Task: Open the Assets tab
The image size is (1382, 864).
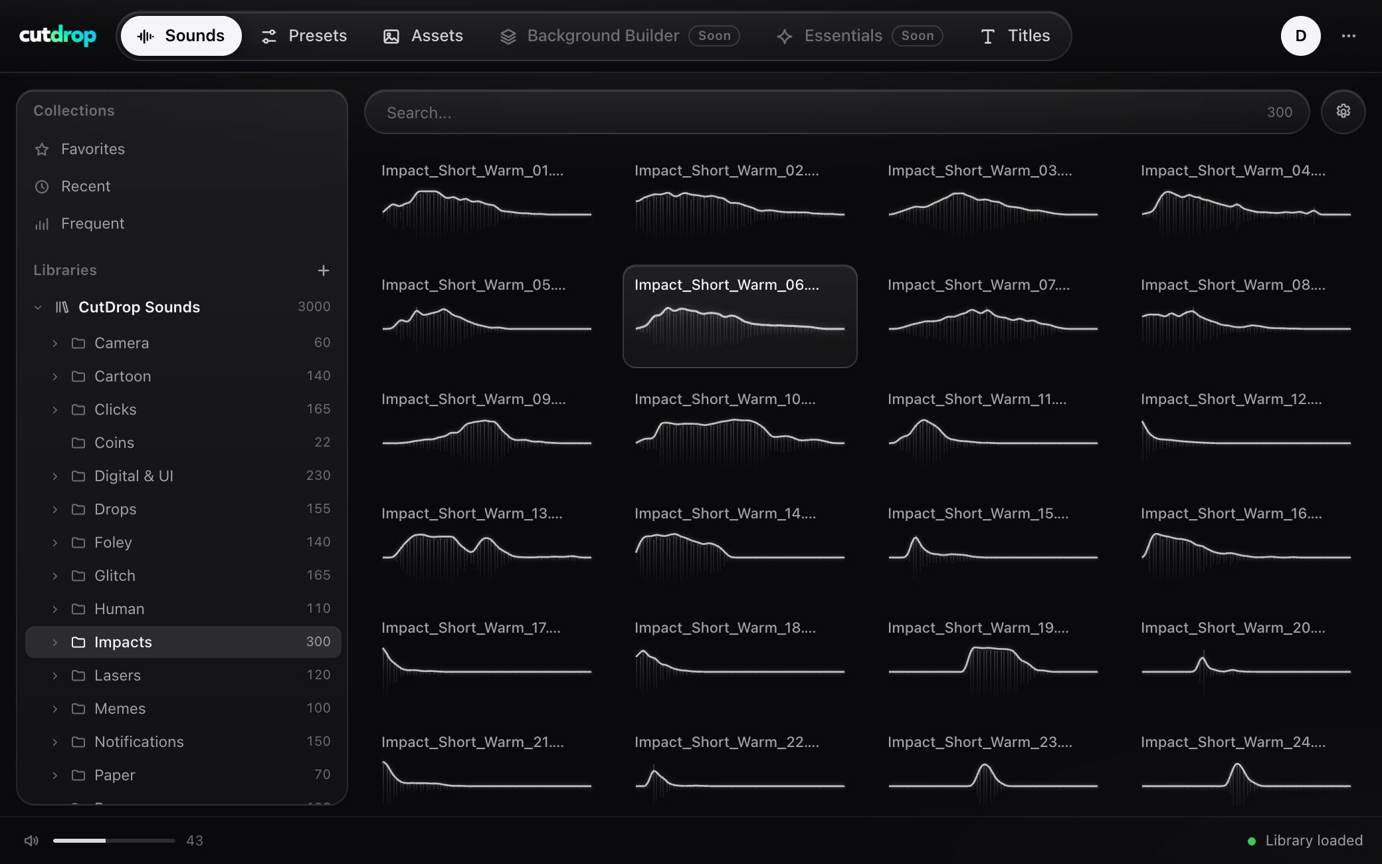Action: coord(423,36)
